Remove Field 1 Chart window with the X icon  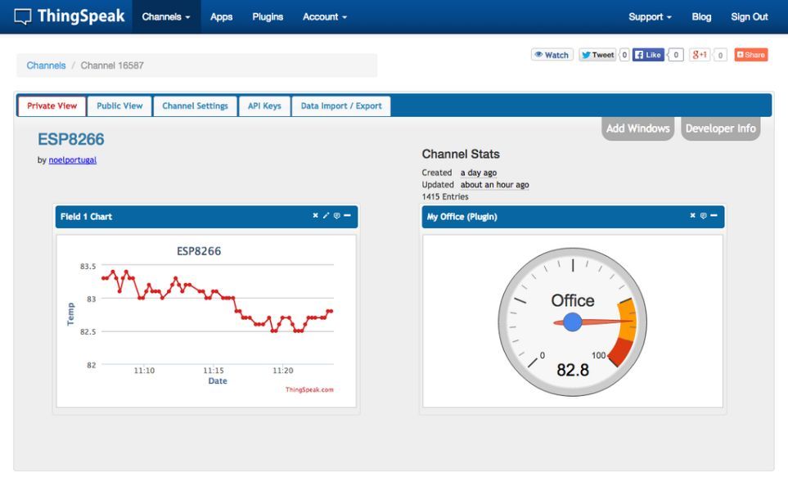(x=315, y=215)
